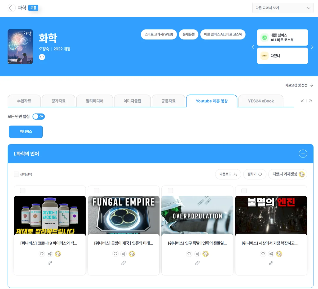Click the 애플 넘버스 ALL바로 코스북 pill button
This screenshot has height=289, width=318.
223,34
